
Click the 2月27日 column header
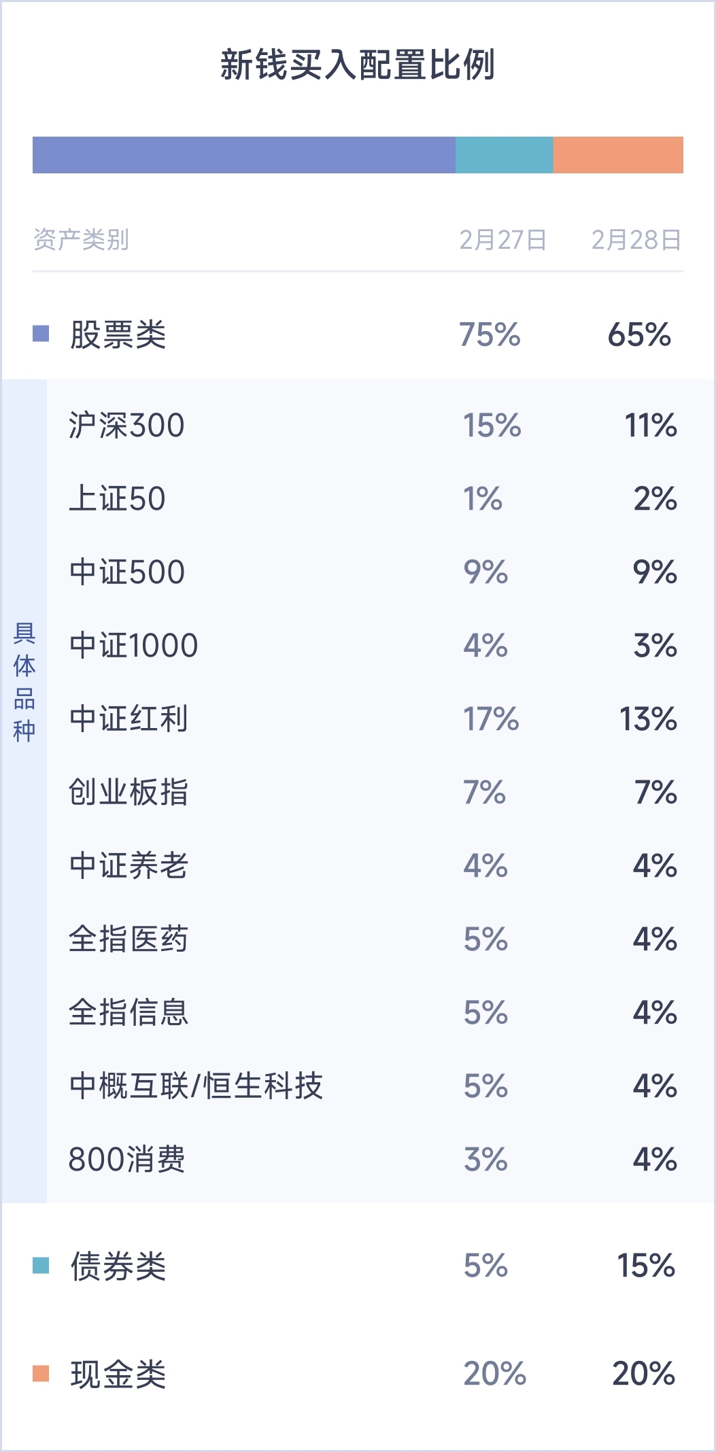click(502, 240)
